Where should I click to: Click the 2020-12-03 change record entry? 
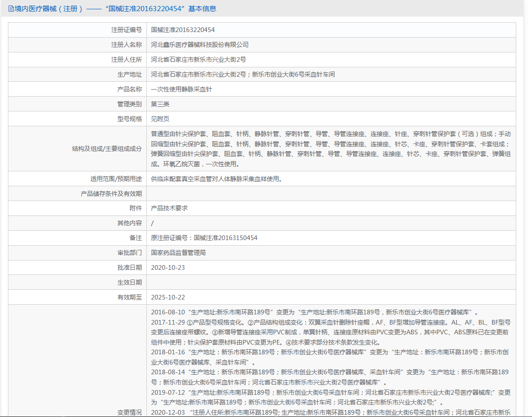331,413
